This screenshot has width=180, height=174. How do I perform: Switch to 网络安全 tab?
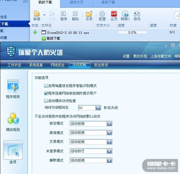[57, 65]
